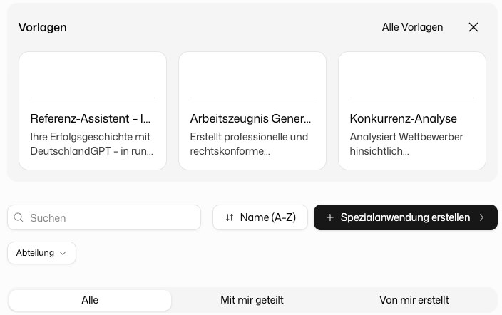Screen dimensions: 502x315
Task: Expand the Abteilung filter dropdown
Action: tap(41, 253)
